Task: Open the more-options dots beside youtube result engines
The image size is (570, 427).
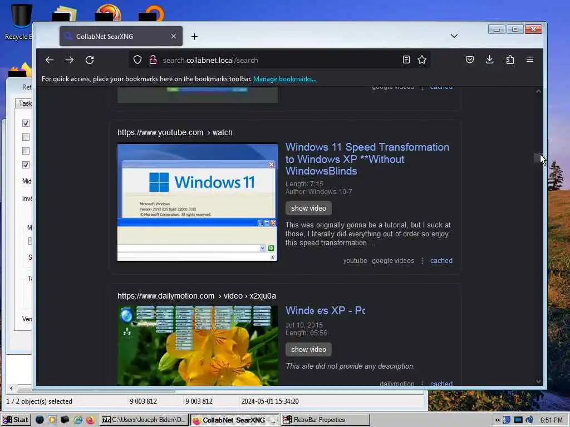Action: (422, 261)
